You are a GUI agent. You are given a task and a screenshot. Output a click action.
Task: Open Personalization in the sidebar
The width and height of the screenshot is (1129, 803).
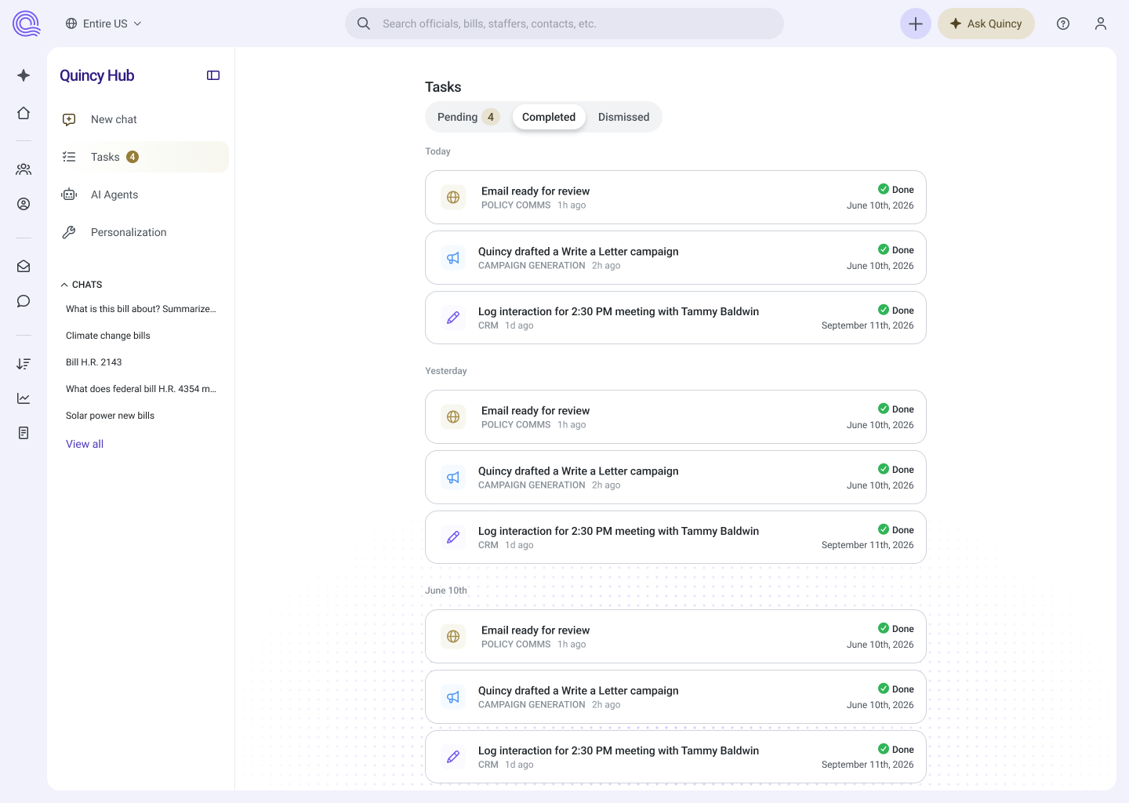[x=141, y=232]
